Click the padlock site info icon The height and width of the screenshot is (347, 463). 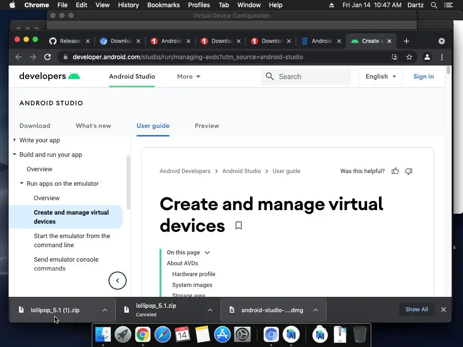pyautogui.click(x=66, y=57)
